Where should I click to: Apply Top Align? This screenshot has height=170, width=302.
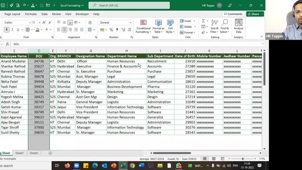click(x=59, y=23)
